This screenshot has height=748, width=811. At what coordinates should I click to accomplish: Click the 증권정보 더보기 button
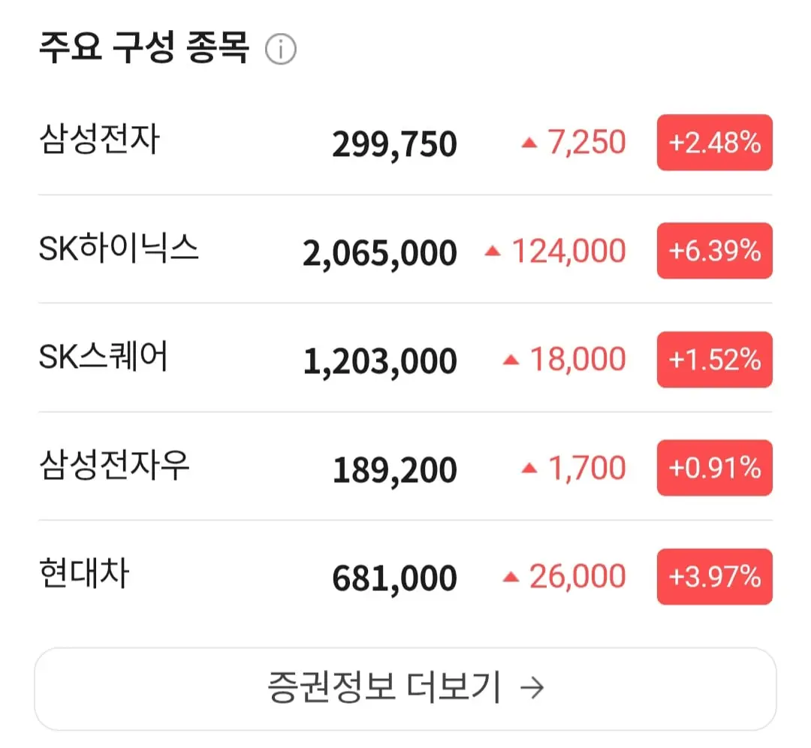coord(405,689)
